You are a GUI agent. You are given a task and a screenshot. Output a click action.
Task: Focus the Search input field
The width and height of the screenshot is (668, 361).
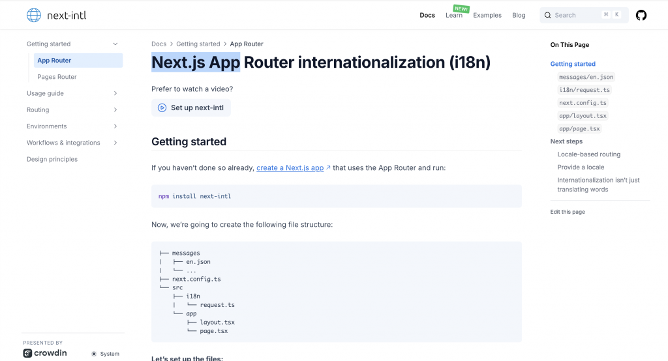tap(584, 16)
